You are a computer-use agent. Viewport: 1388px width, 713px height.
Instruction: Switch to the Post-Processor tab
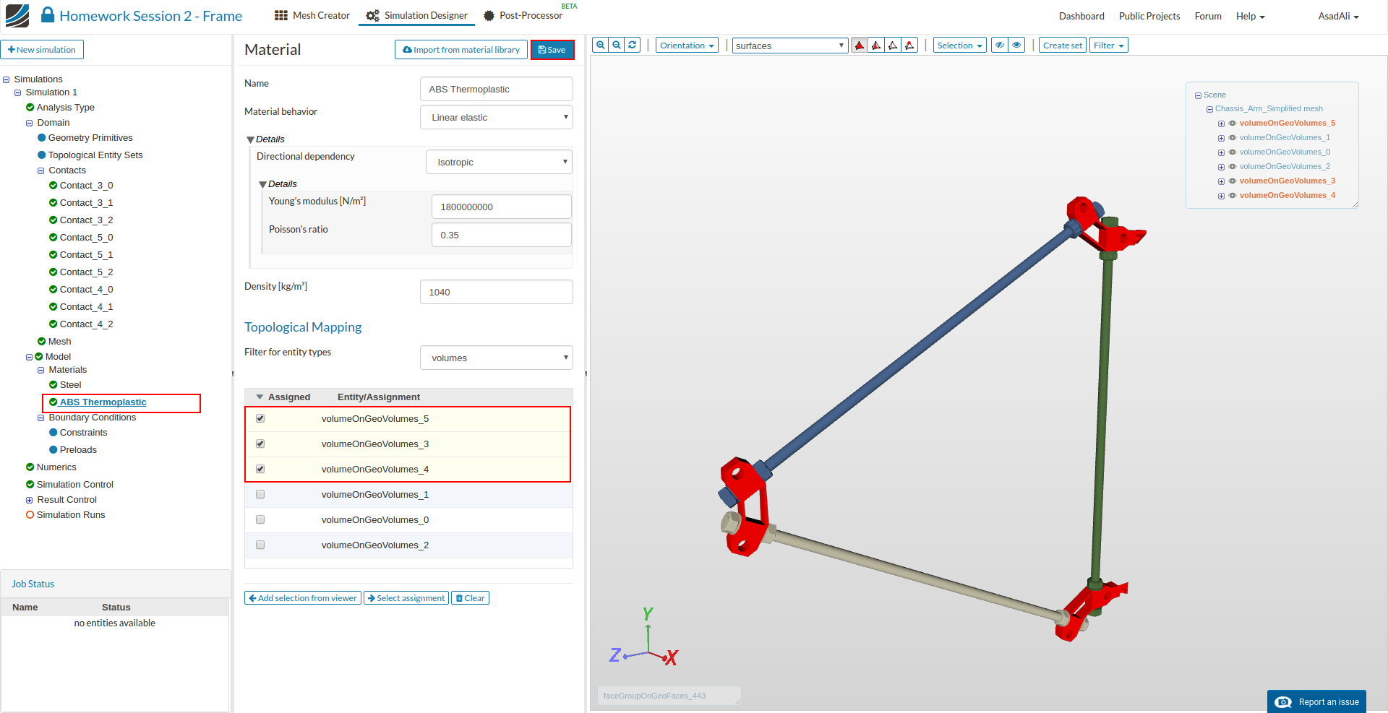click(x=523, y=16)
